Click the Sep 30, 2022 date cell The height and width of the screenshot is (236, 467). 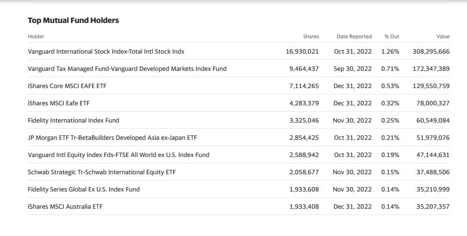(352, 68)
